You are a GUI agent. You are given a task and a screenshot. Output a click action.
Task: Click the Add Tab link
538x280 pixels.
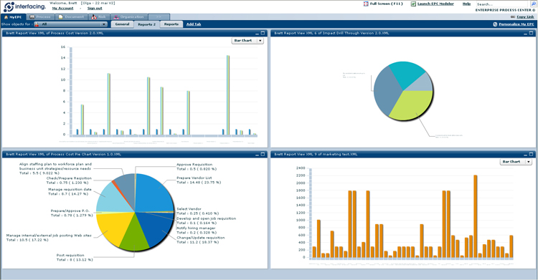point(194,24)
